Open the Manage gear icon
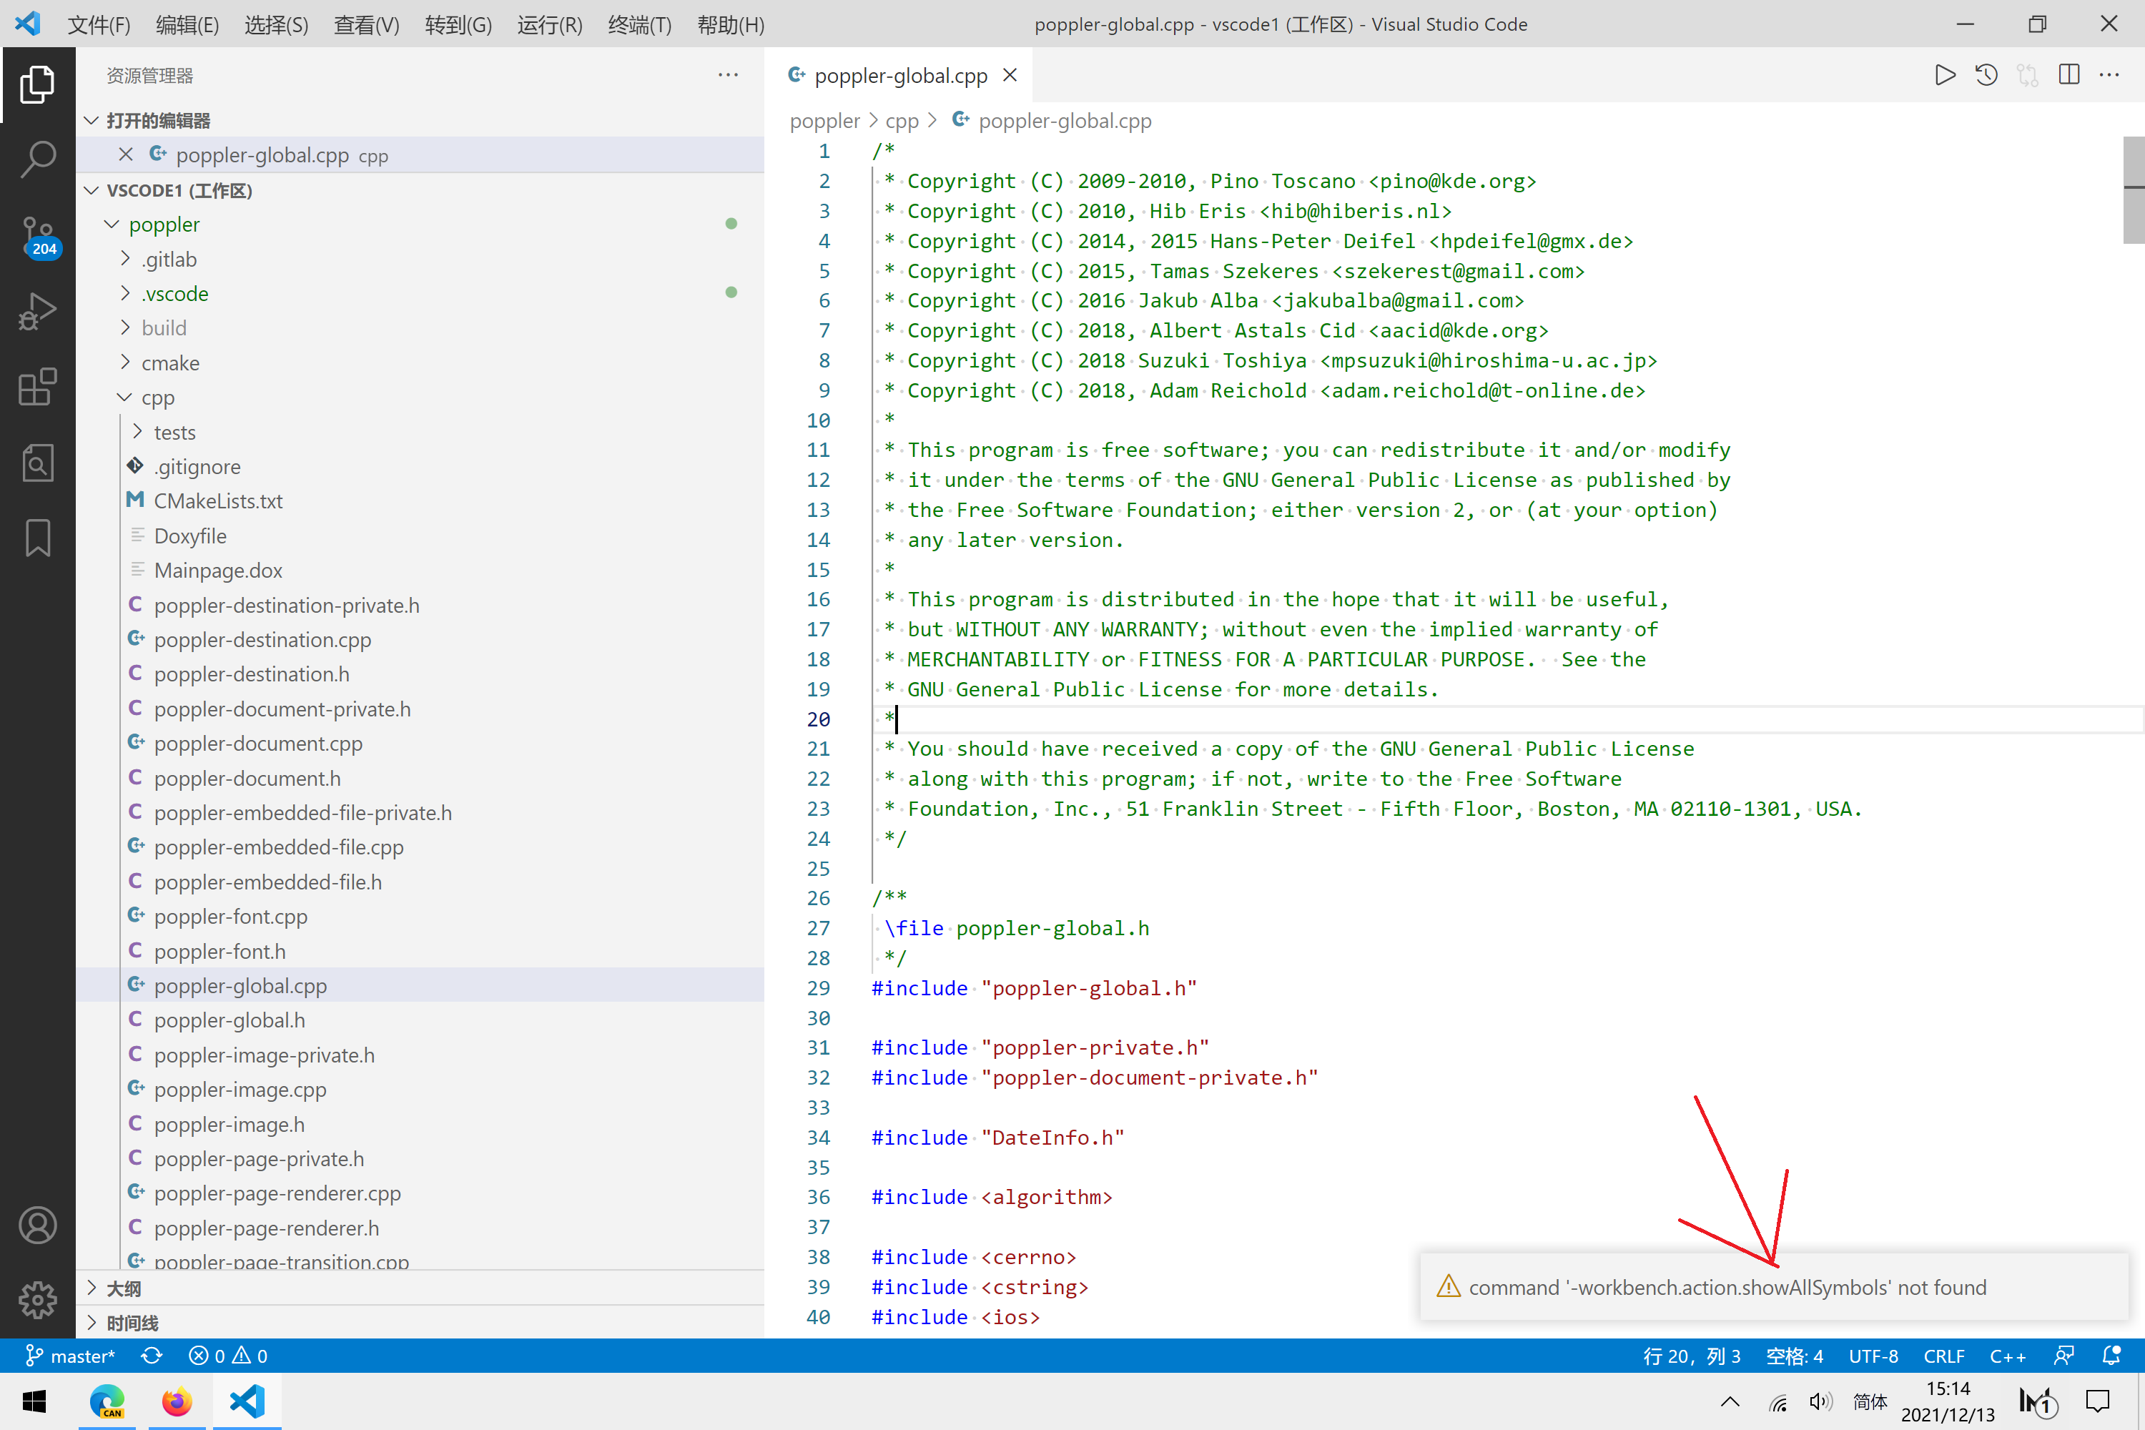 pos(37,1300)
